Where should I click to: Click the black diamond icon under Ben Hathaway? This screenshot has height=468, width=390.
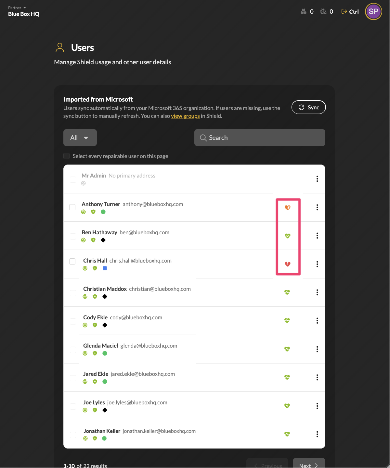[103, 240]
